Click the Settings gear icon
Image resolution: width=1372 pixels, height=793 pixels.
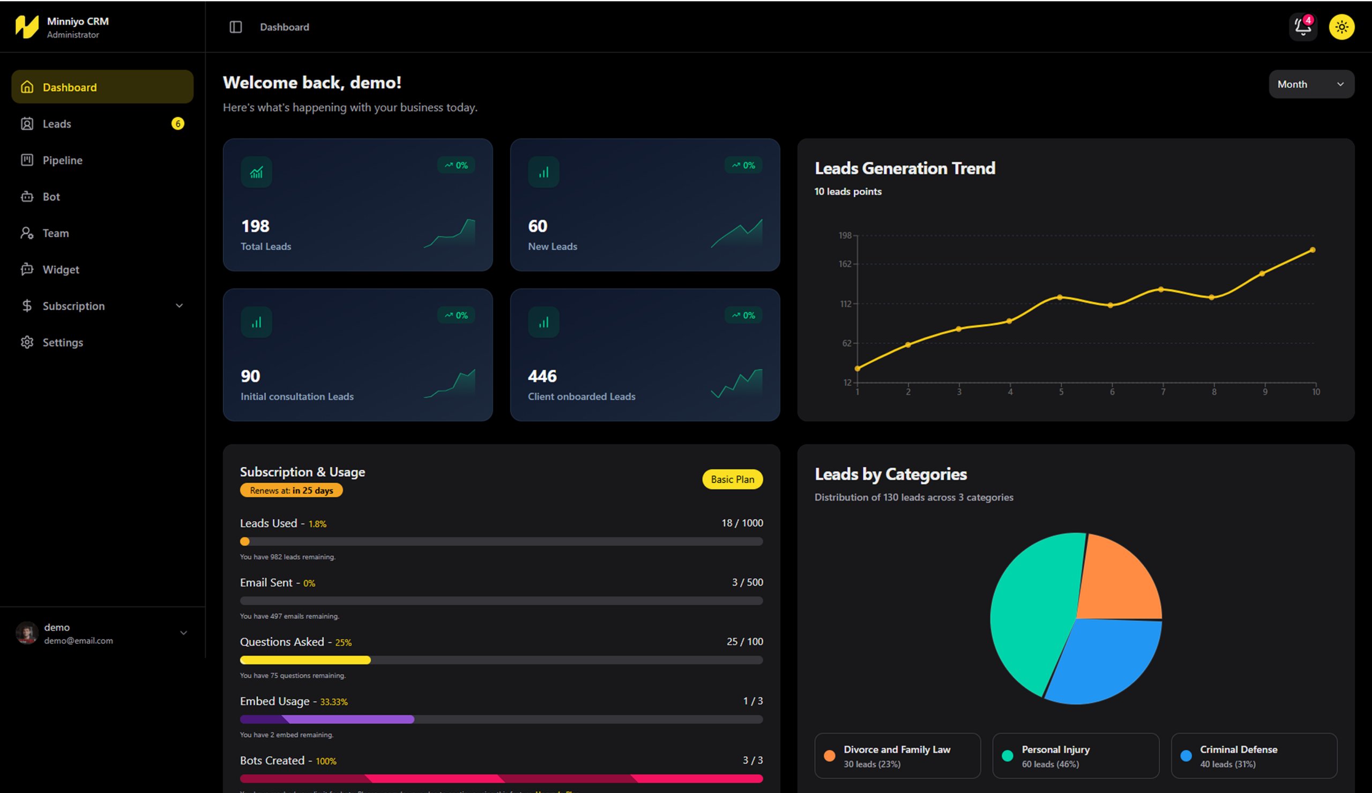27,342
